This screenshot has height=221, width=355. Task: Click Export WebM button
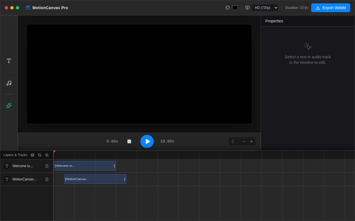[331, 8]
